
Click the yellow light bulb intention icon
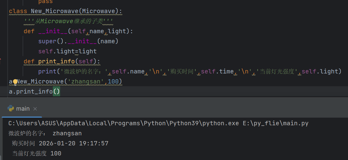(15, 81)
